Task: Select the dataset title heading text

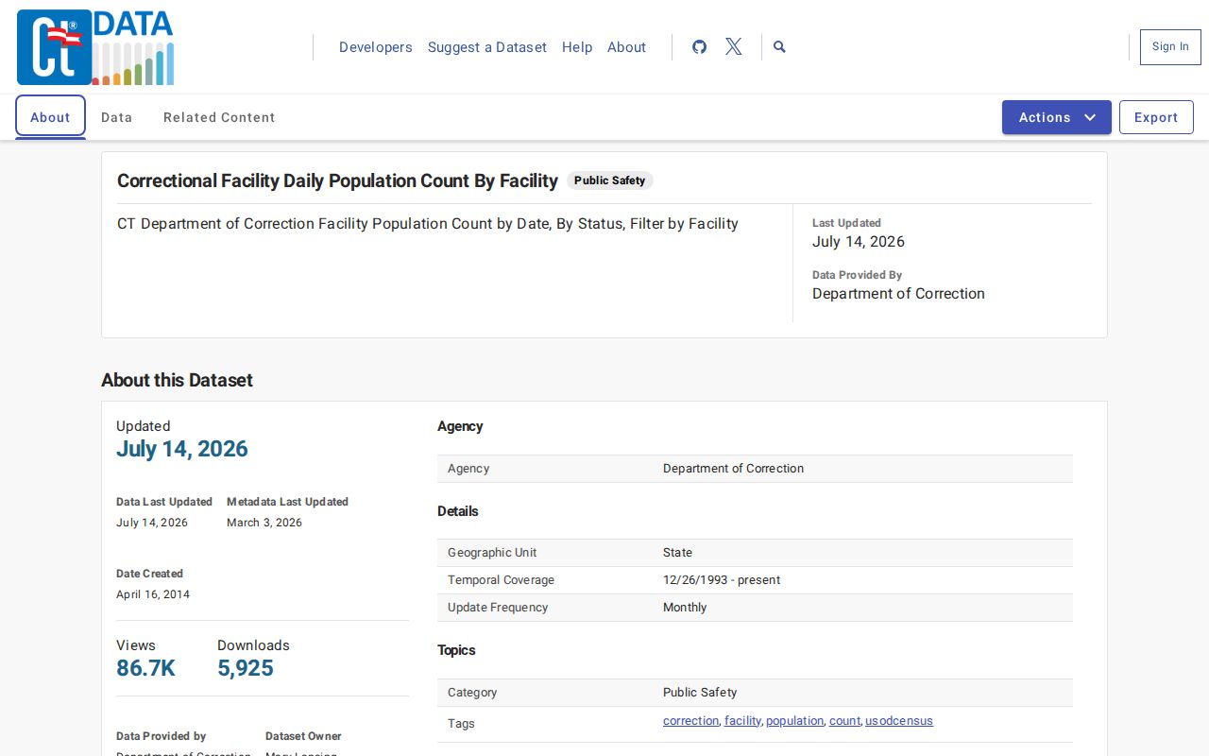Action: 337,180
